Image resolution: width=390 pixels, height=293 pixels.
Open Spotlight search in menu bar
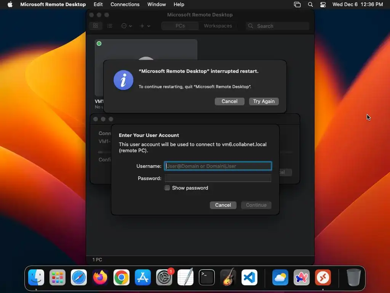point(310,5)
